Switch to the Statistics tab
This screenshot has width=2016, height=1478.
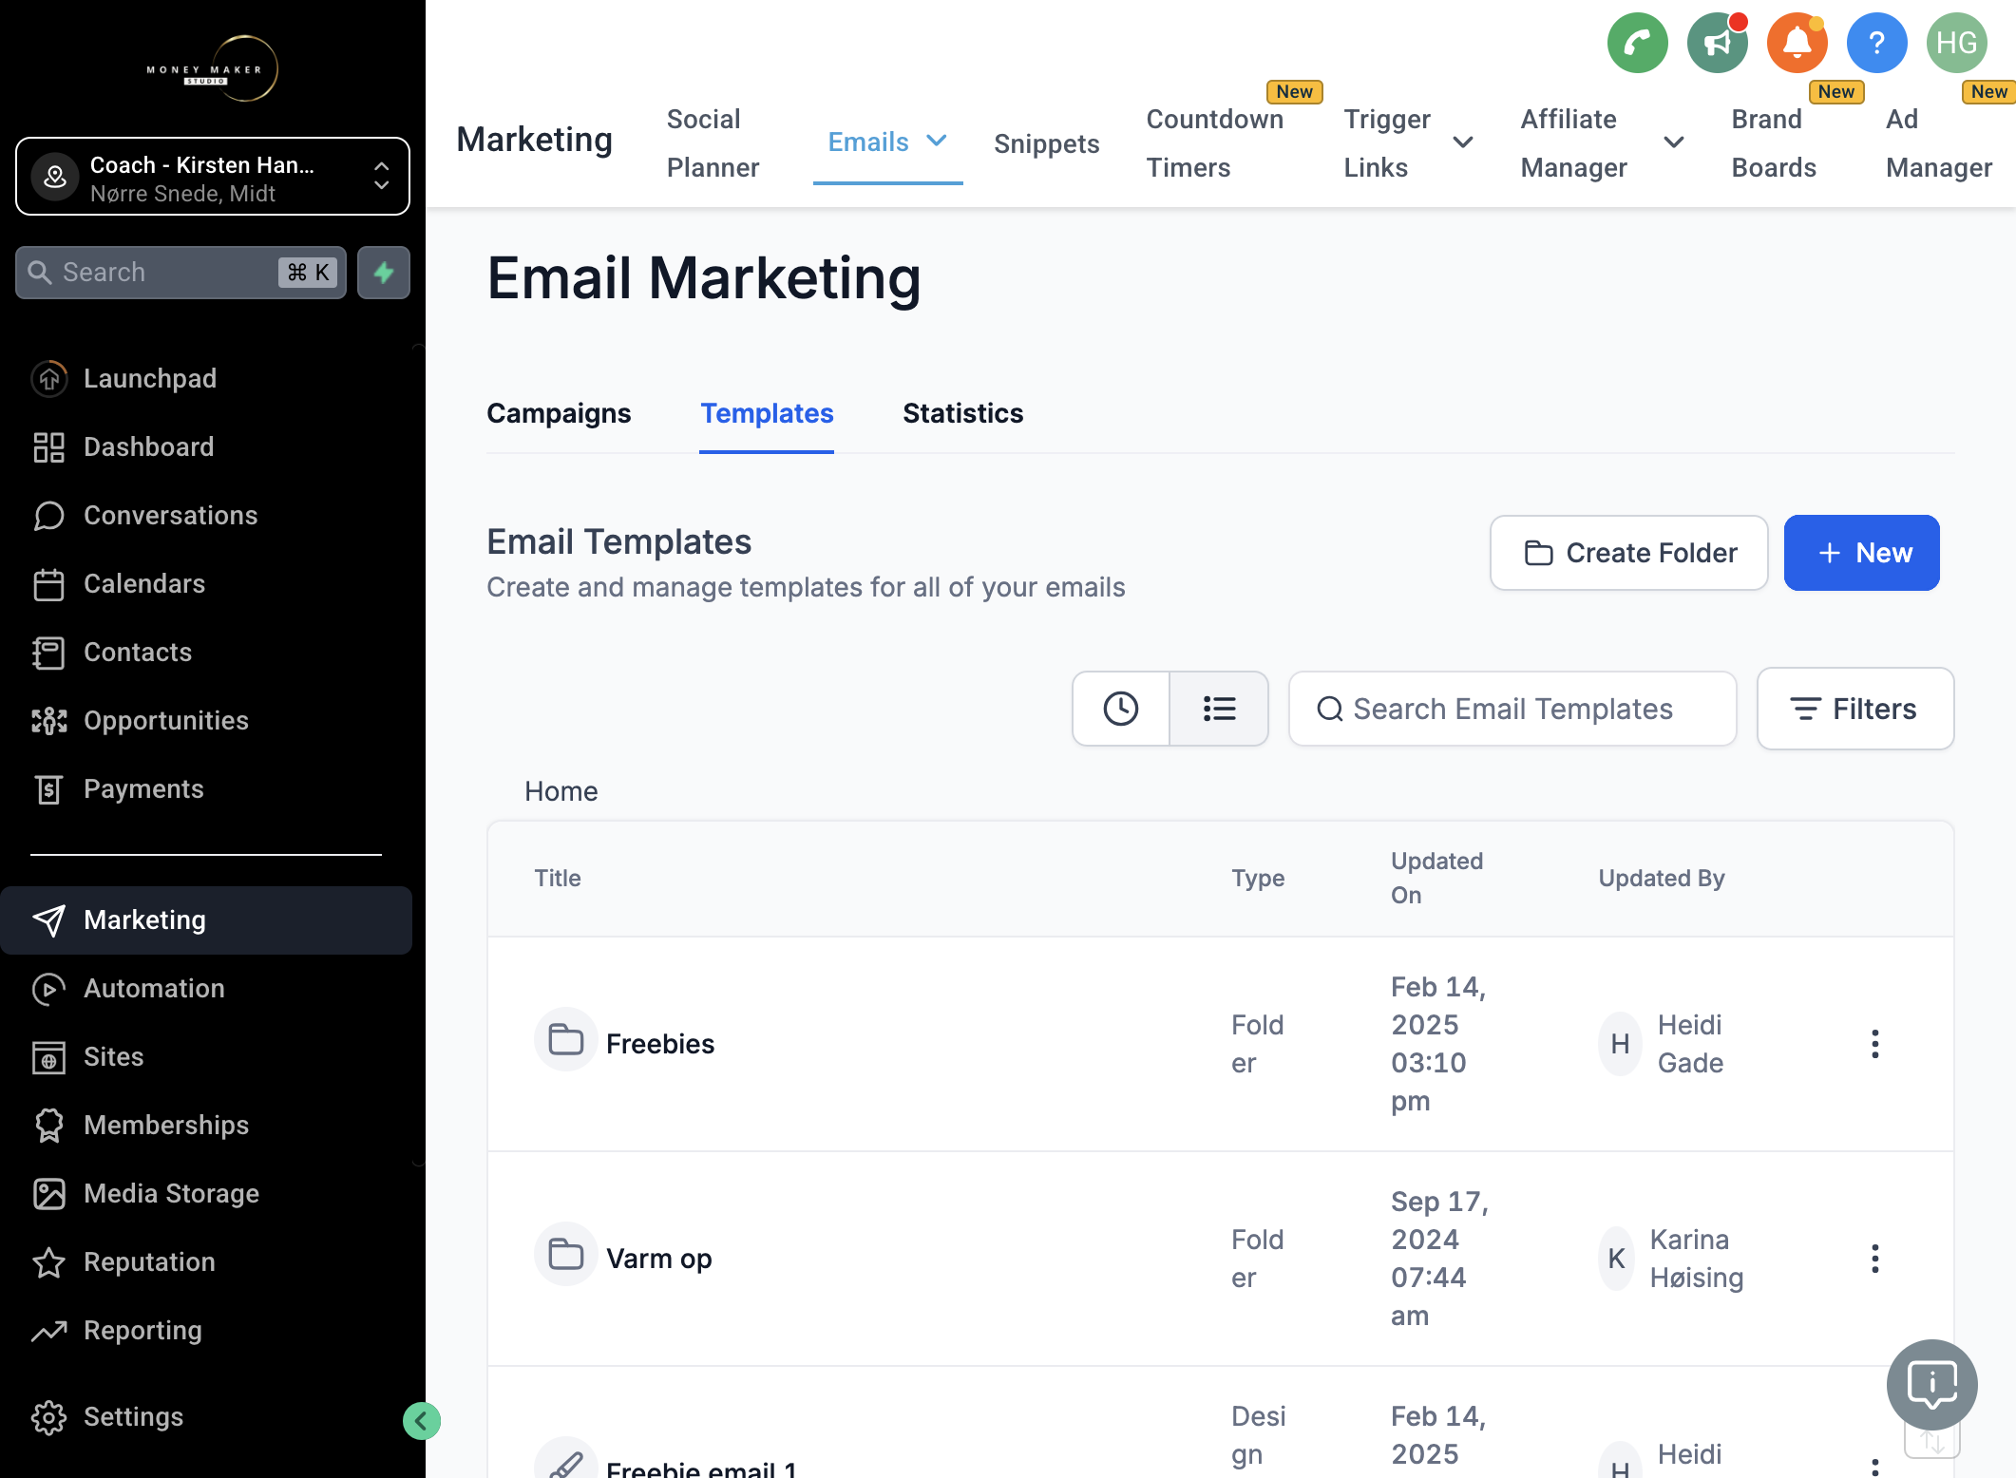point(962,413)
